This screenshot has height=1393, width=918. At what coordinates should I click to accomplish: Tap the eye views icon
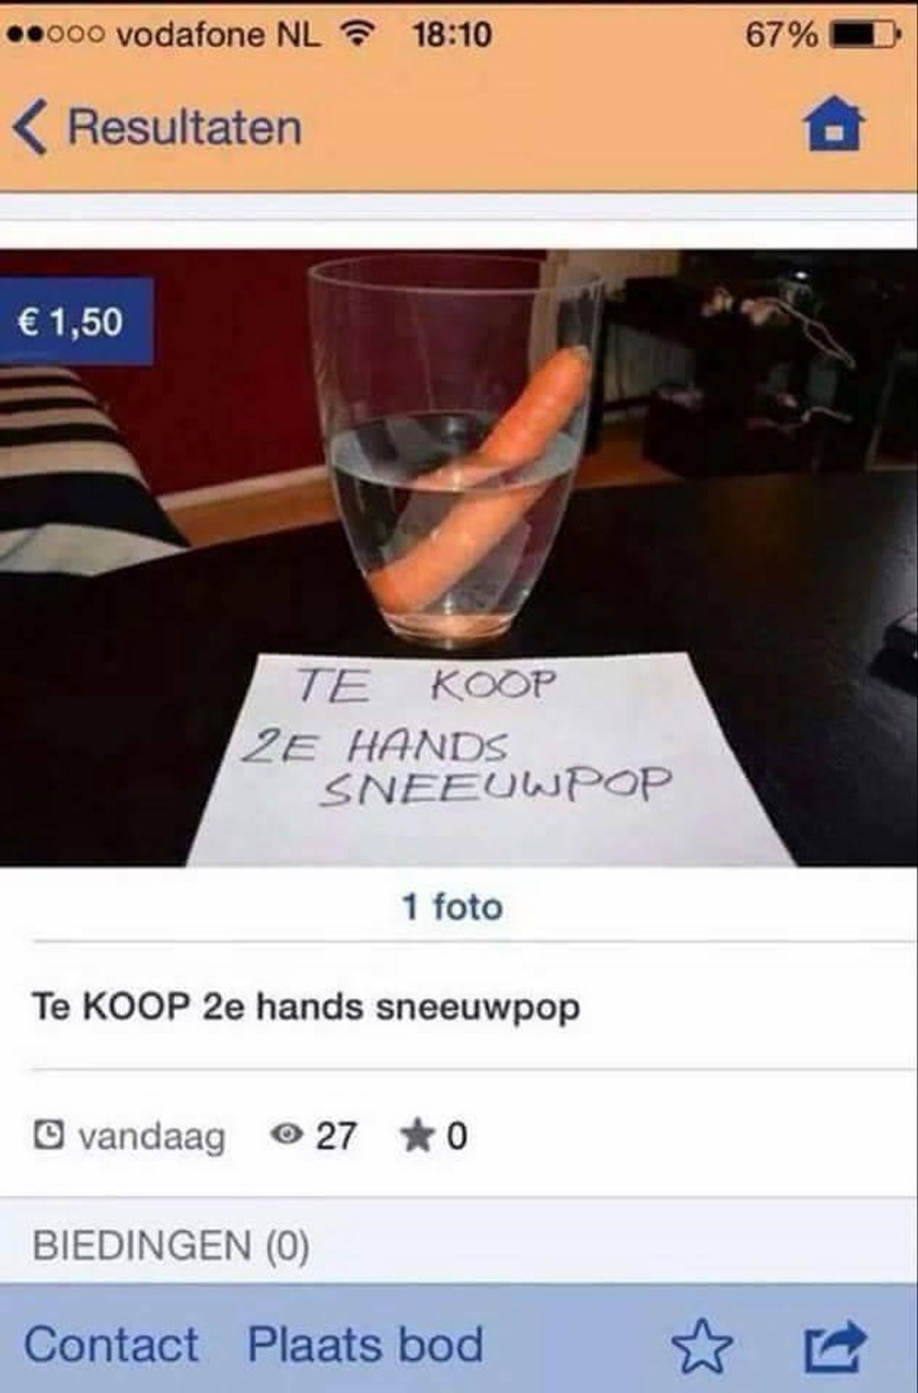[287, 1134]
